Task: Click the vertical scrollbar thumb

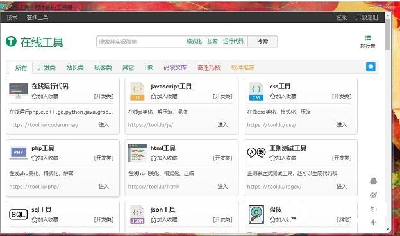Action: [x=388, y=34]
